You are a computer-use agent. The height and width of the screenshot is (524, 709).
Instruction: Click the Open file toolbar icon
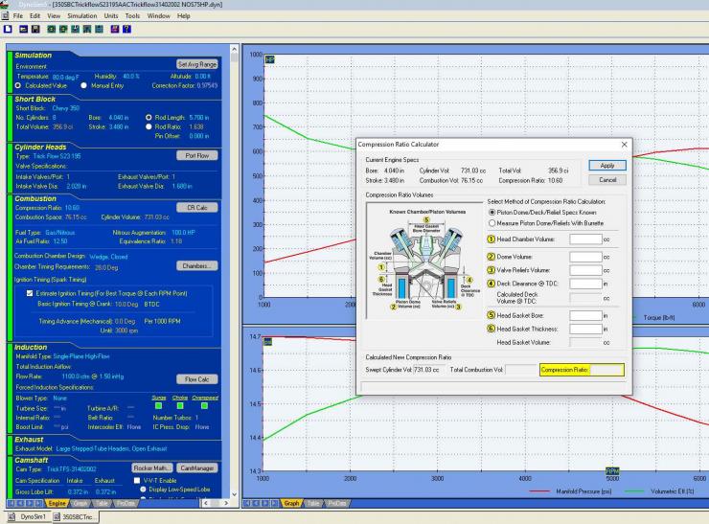(x=24, y=29)
